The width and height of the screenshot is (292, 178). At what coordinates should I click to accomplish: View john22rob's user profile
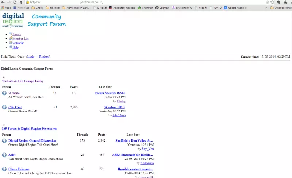pyautogui.click(x=119, y=115)
